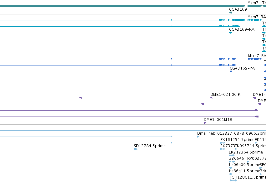Select the Dmel_neb_013327 small arrow glyph
This screenshot has width=266, height=182.
(198, 137)
